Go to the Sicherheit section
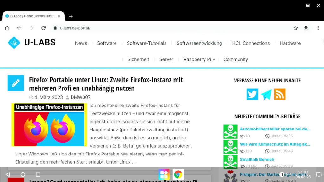This screenshot has height=182, width=324. click(x=138, y=59)
